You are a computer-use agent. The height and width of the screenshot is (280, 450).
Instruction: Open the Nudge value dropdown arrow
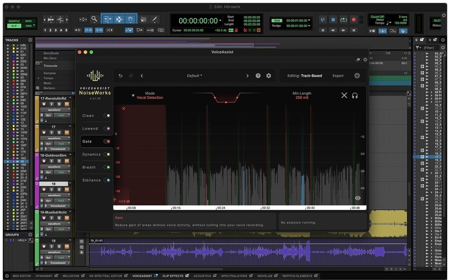point(309,26)
